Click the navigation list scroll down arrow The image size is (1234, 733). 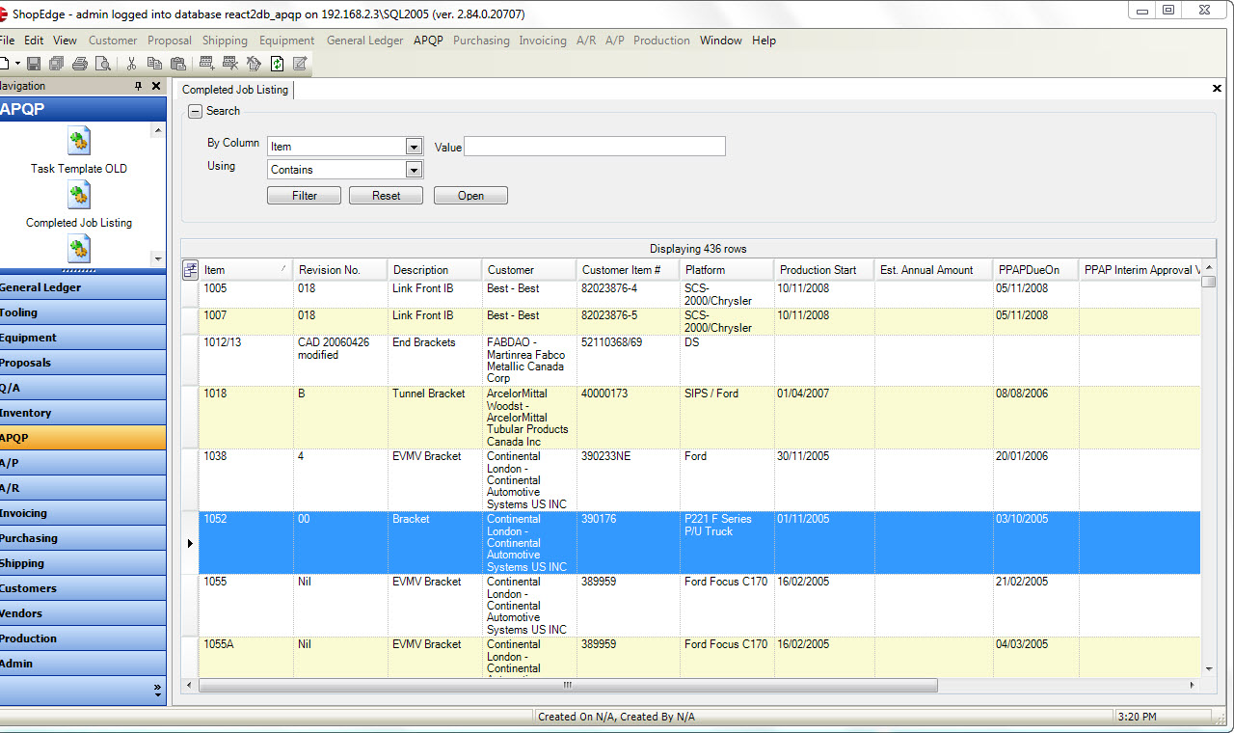158,258
